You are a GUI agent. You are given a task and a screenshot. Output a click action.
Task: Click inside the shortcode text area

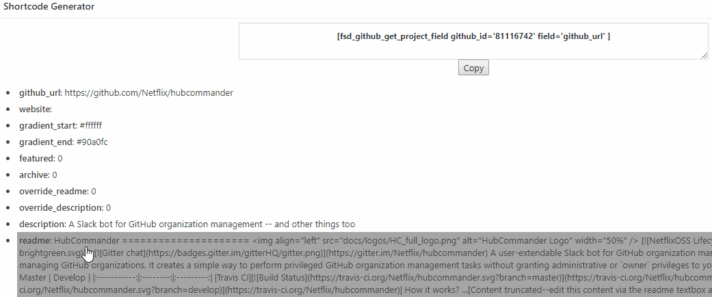[473, 41]
